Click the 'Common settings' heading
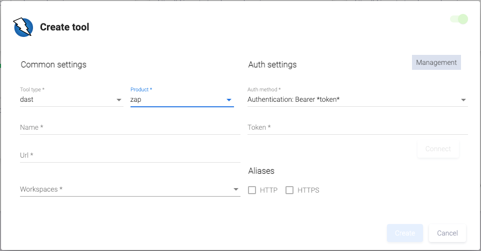The image size is (481, 251). (53, 64)
